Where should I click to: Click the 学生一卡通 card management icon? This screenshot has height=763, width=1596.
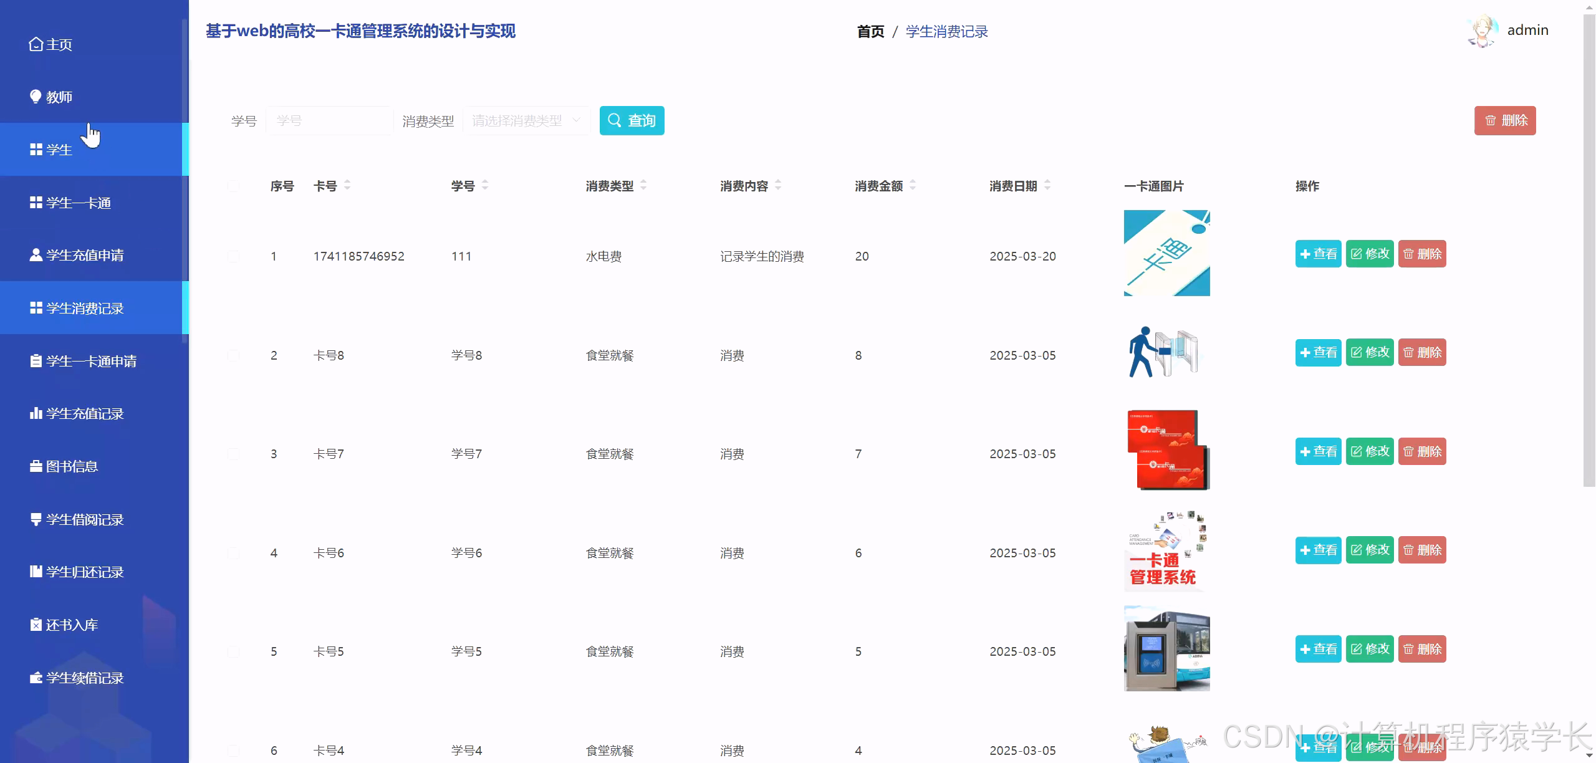(x=36, y=202)
